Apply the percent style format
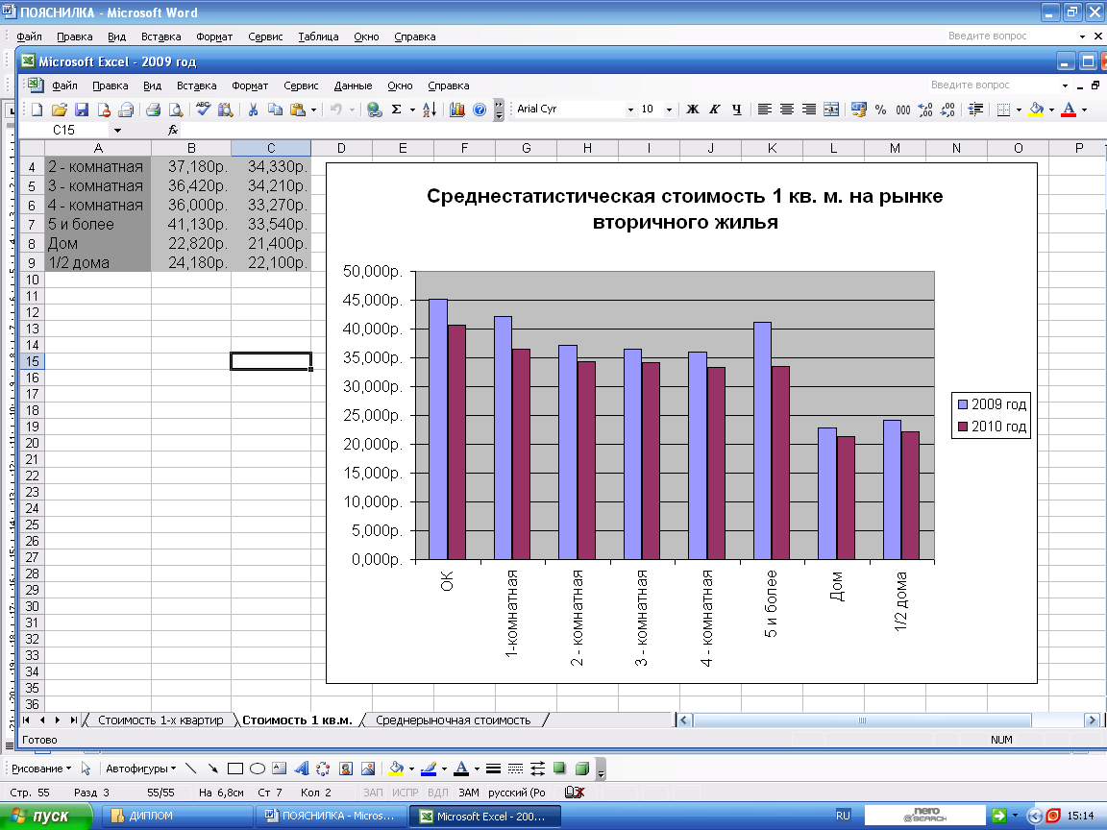 tap(880, 110)
